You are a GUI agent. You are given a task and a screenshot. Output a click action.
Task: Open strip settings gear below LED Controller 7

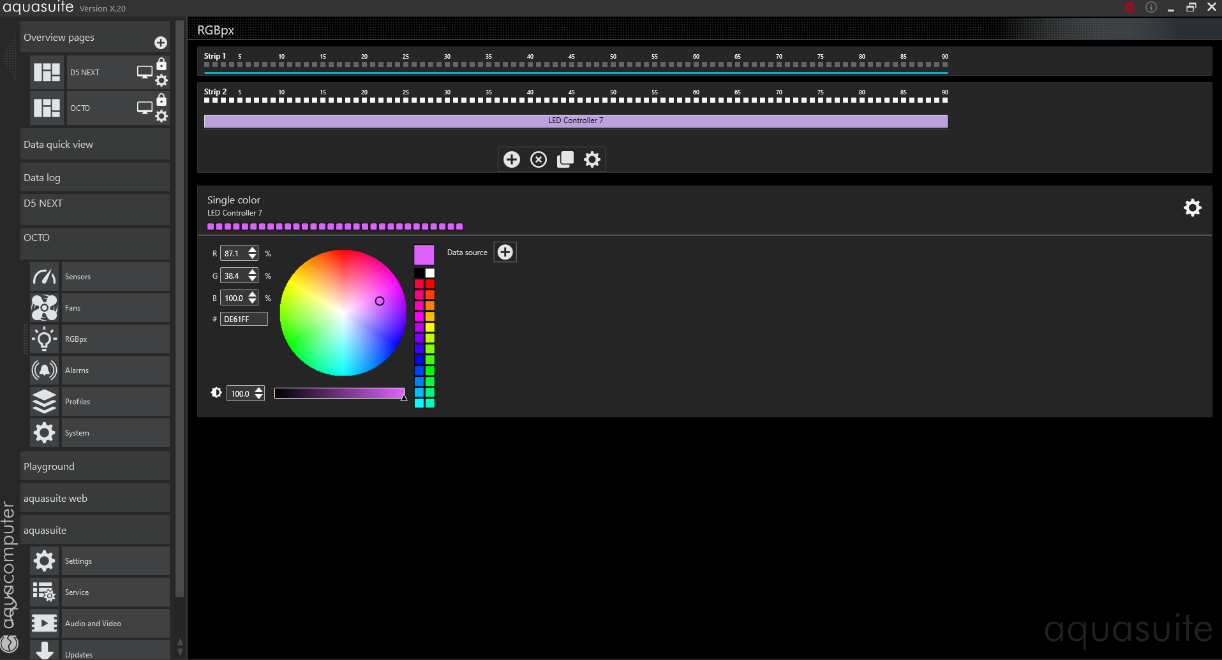592,159
